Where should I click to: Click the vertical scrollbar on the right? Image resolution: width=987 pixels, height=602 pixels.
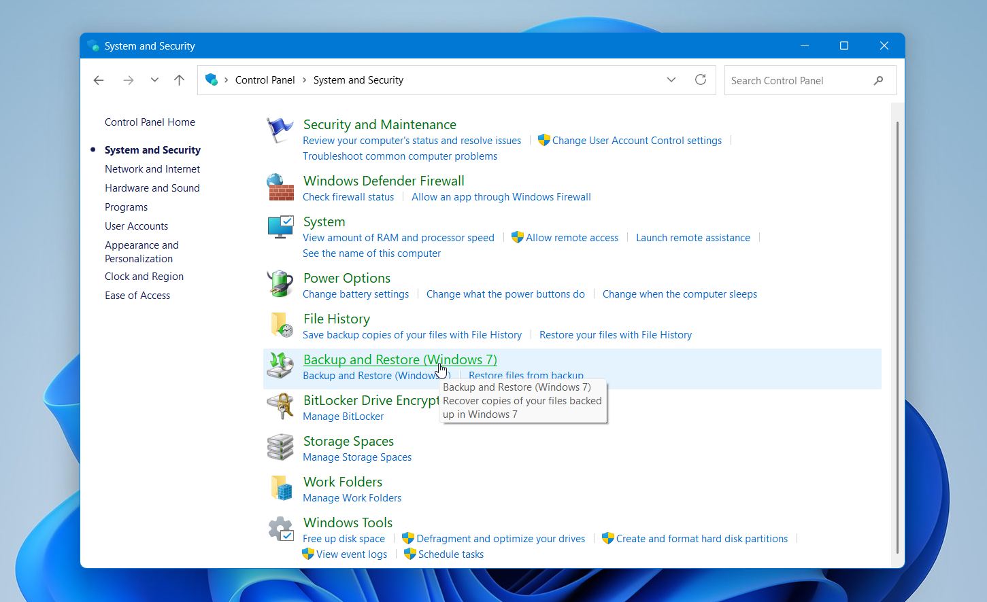click(x=897, y=338)
